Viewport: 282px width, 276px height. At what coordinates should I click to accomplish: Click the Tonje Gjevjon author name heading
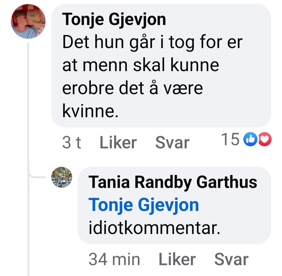[x=114, y=19]
